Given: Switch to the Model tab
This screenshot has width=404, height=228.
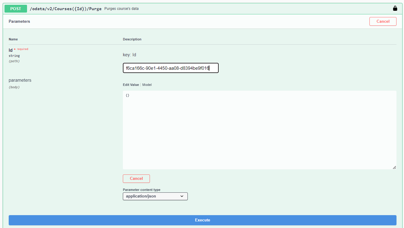Looking at the screenshot, I should coord(147,85).
